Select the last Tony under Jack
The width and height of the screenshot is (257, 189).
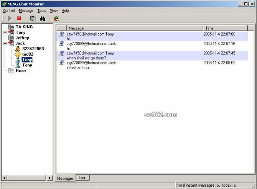point(27,65)
